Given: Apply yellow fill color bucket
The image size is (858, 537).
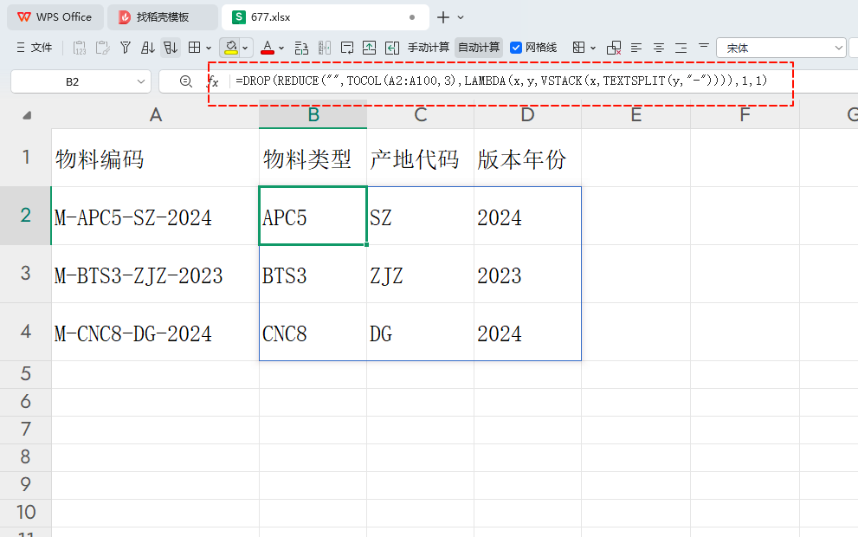Looking at the screenshot, I should click(x=231, y=48).
